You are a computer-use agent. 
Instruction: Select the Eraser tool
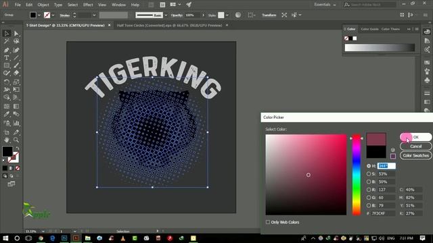point(16,74)
